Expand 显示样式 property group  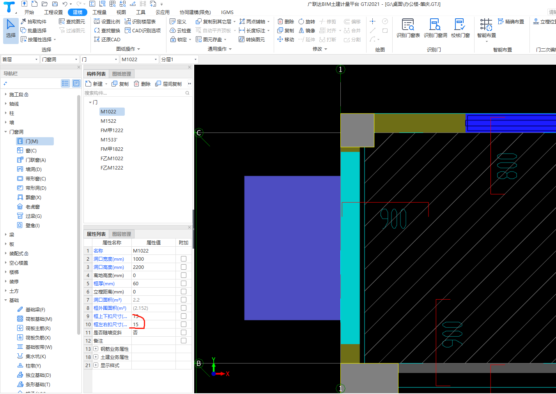(96, 365)
